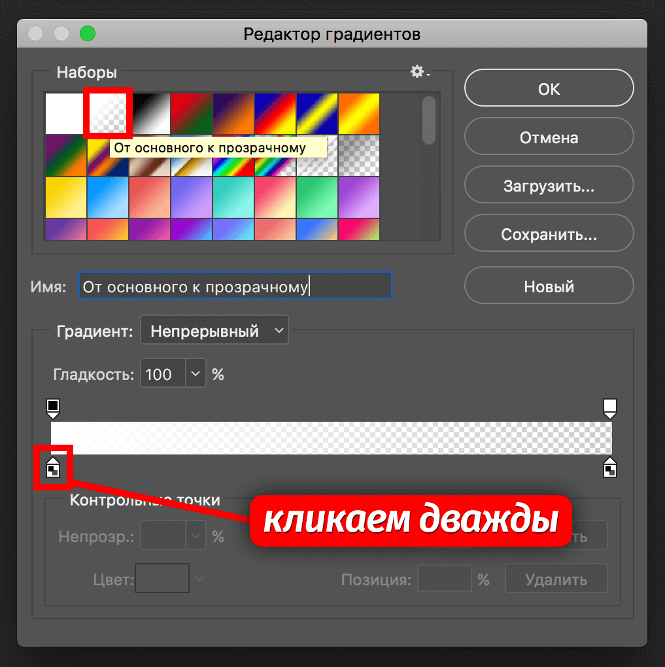The height and width of the screenshot is (667, 665).
Task: Click the Редактор градиентов title bar
Action: tap(332, 33)
